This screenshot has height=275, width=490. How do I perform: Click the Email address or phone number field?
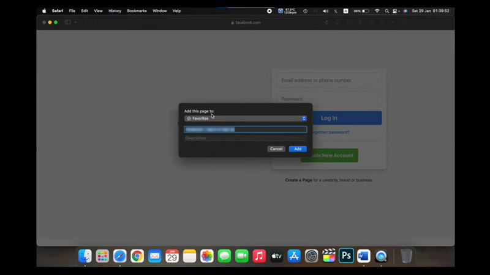pos(329,81)
